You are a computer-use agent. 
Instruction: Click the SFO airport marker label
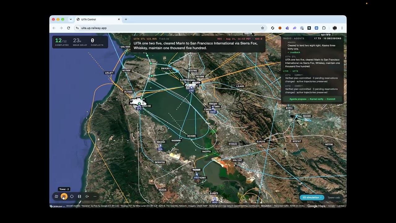tap(139, 109)
